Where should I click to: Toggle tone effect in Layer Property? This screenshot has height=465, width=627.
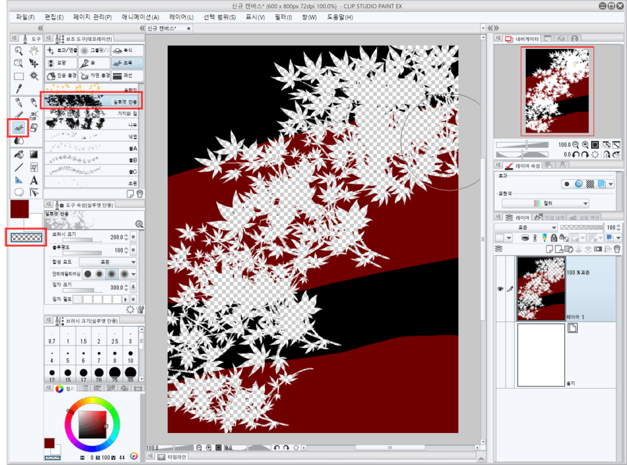pyautogui.click(x=590, y=184)
